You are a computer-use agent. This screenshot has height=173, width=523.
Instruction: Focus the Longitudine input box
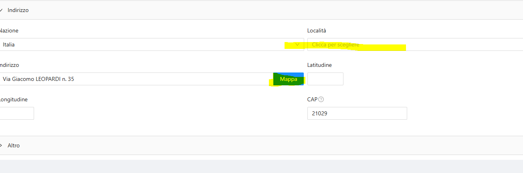tap(17, 113)
